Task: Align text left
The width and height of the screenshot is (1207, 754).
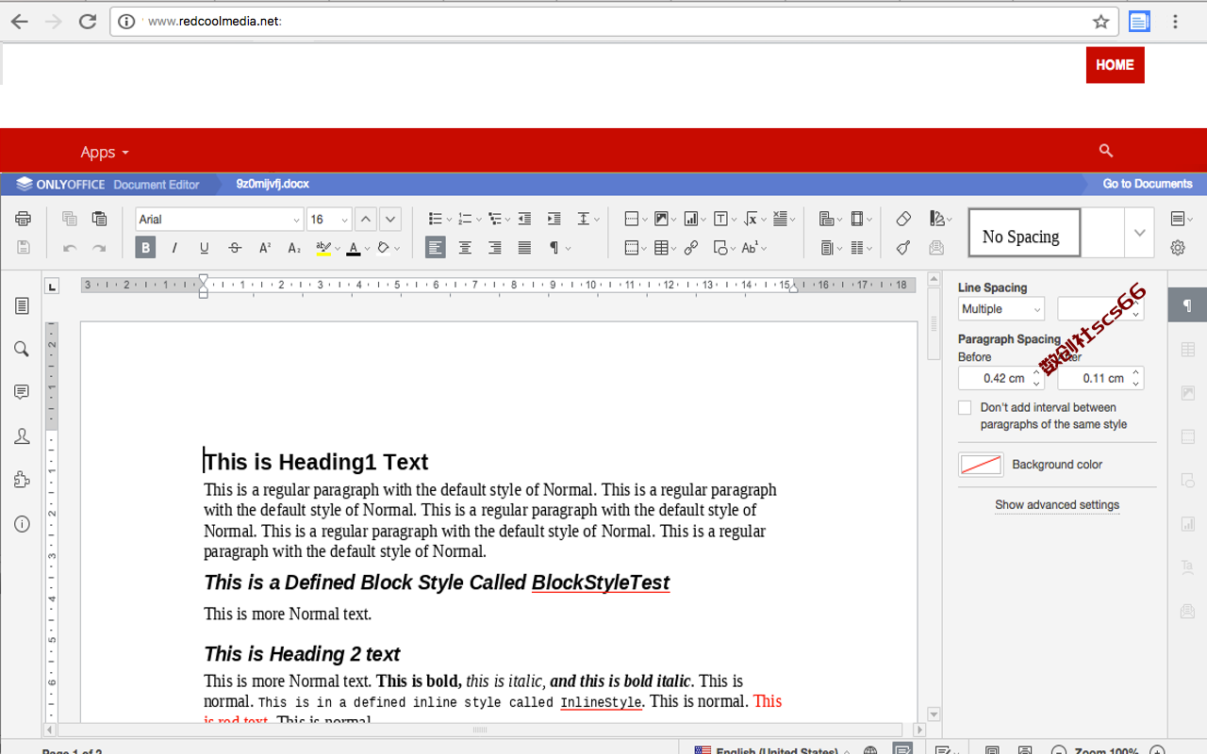Action: pos(435,248)
